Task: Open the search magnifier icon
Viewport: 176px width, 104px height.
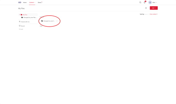Action: tap(140, 2)
